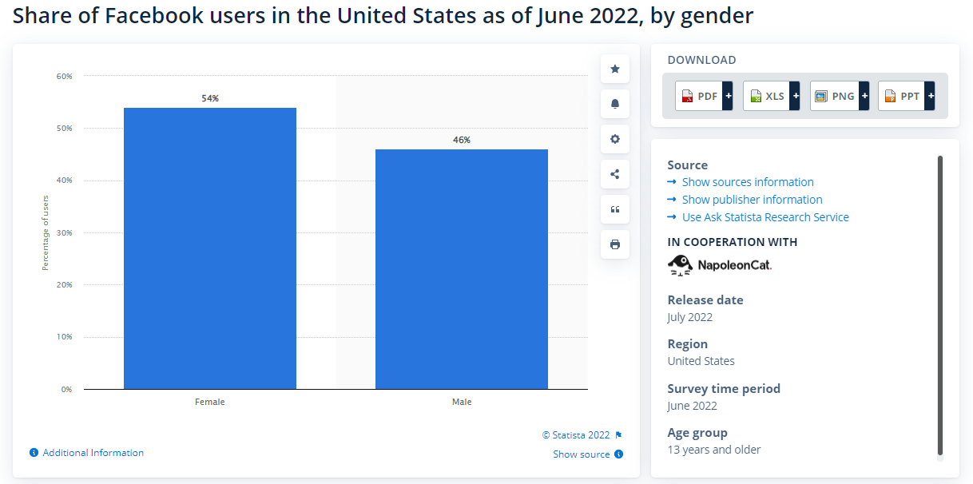
Task: Click the flag icon next to Statista 2022
Action: 618,434
